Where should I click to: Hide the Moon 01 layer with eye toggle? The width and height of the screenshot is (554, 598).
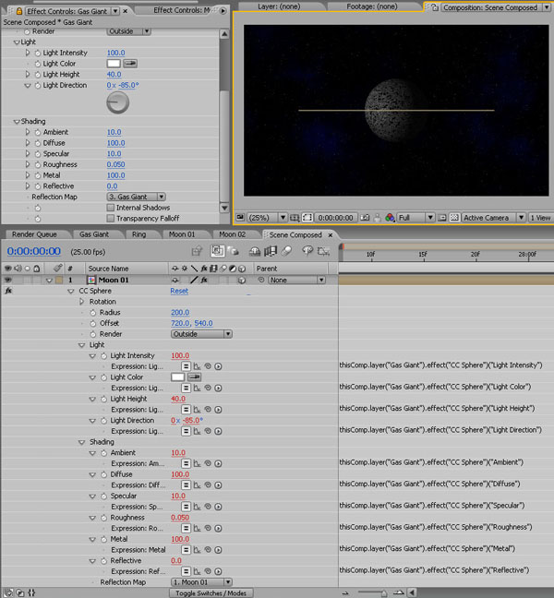tap(8, 280)
